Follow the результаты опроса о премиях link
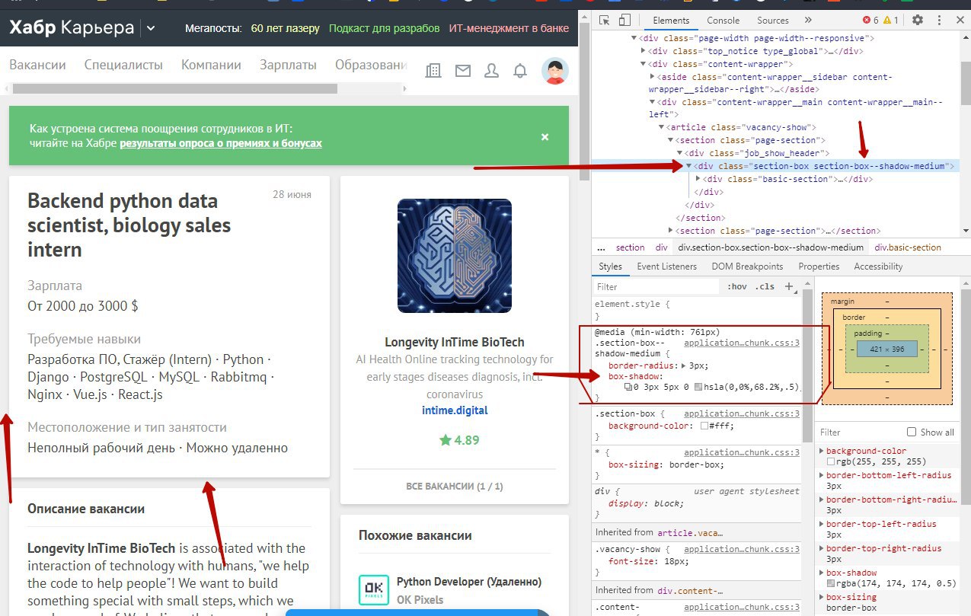Viewport: 971px width, 616px height. pos(221,143)
